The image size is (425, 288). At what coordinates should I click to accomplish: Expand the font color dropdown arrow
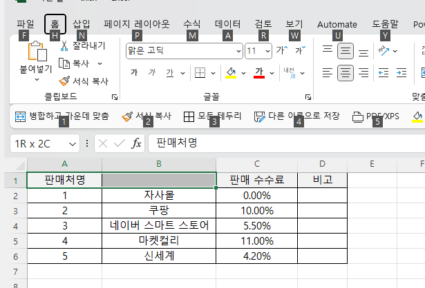[272, 73]
